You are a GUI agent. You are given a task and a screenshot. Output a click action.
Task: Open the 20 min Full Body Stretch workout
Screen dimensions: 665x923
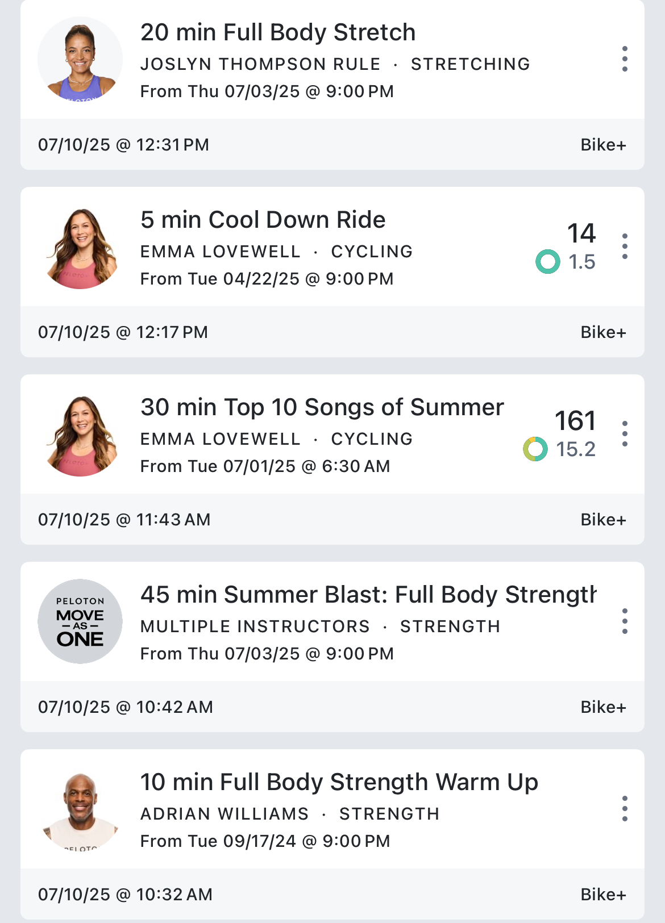point(278,33)
